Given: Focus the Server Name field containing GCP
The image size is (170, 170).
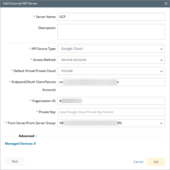Looking at the screenshot, I should coord(111,17).
